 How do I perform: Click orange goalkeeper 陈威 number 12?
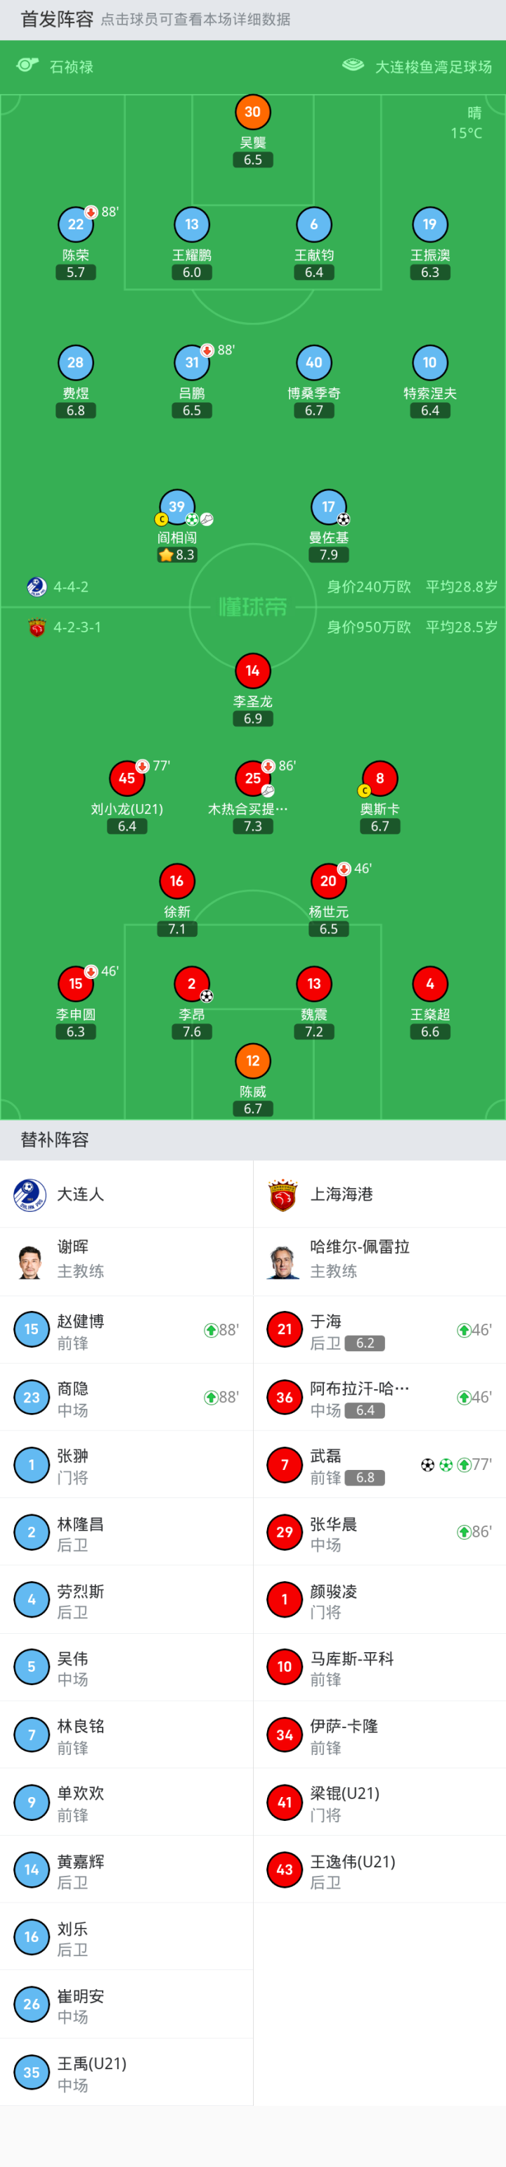click(252, 1061)
